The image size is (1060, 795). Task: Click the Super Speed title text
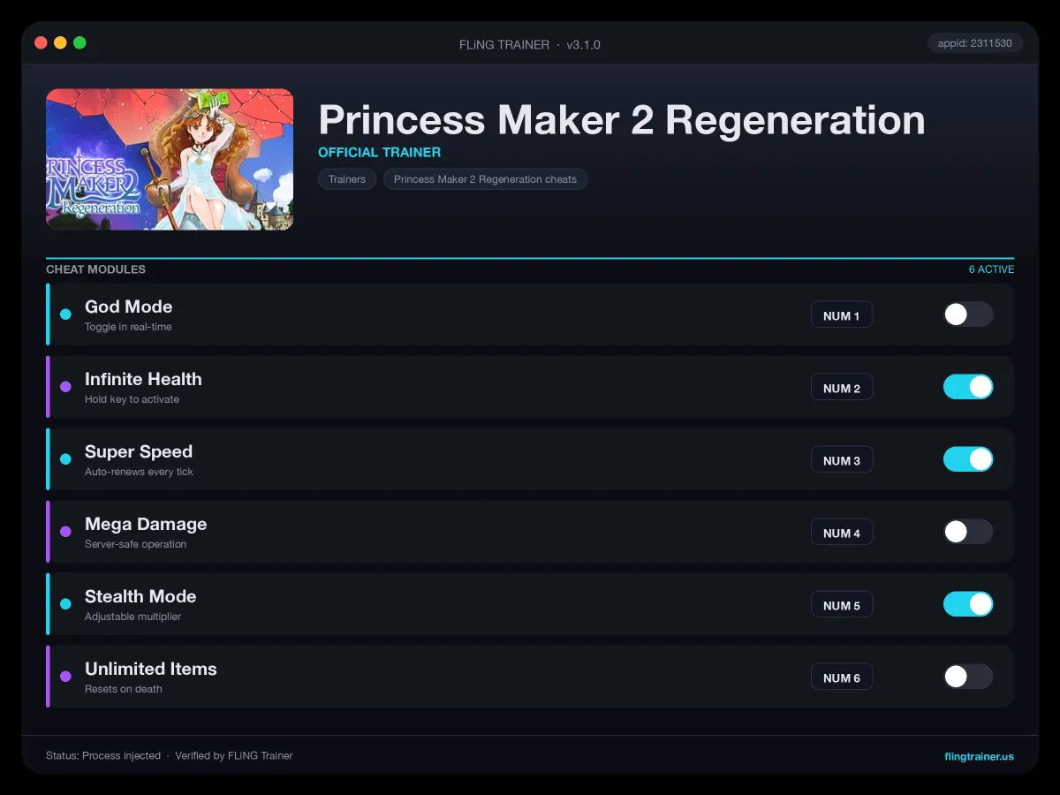(139, 451)
